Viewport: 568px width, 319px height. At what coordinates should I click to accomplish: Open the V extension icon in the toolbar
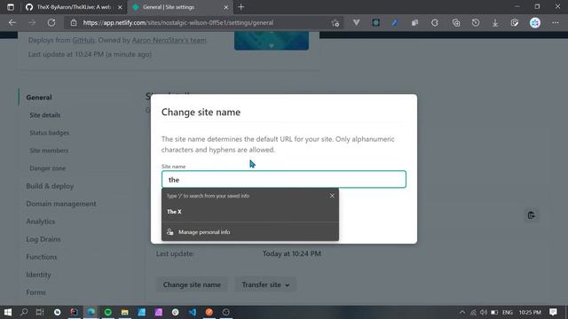[357, 23]
